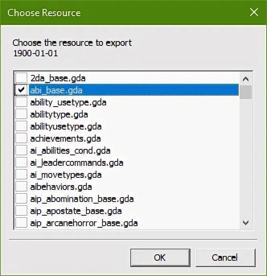Check the ai_abilities_cond.gda checkbox
The image size is (267, 276).
click(x=21, y=150)
